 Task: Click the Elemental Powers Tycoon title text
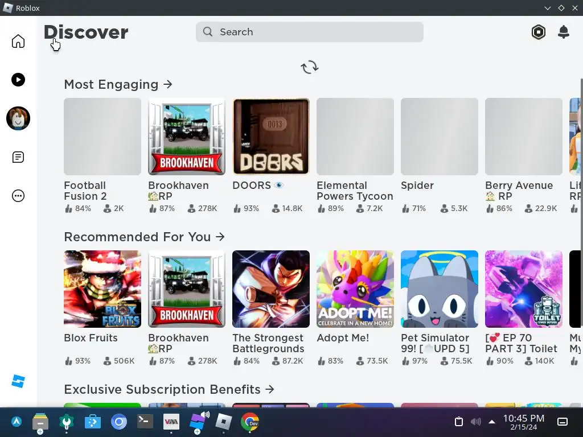point(355,191)
